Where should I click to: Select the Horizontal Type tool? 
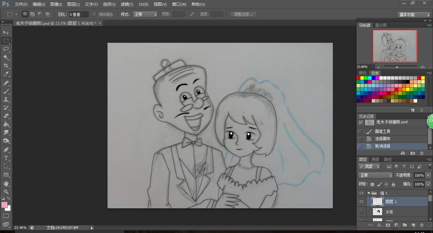click(6, 158)
